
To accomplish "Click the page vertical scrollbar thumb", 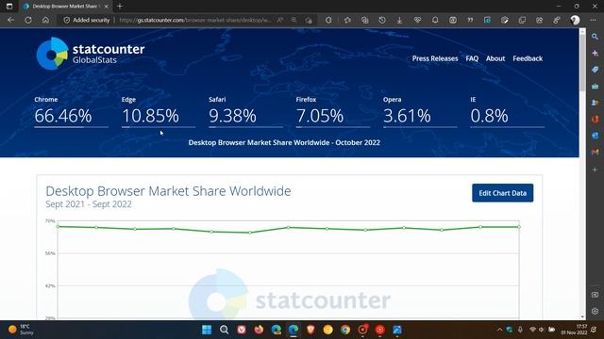I will point(582,63).
